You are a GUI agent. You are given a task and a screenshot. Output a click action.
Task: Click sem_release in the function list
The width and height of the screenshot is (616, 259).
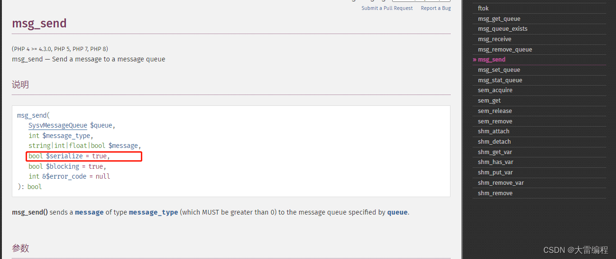pos(495,111)
